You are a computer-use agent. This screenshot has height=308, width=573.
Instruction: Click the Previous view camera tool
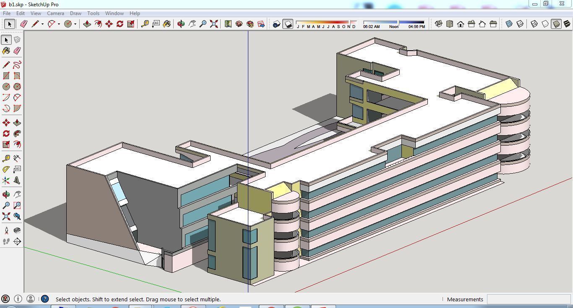tap(17, 216)
